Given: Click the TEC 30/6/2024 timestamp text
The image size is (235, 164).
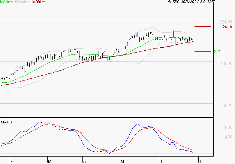Looking at the screenshot, I should (x=192, y=2).
